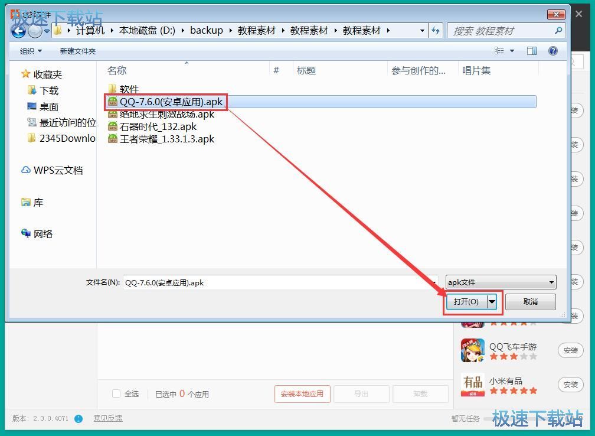Click 意见反馈 link in status bar
This screenshot has width=595, height=436.
[108, 418]
